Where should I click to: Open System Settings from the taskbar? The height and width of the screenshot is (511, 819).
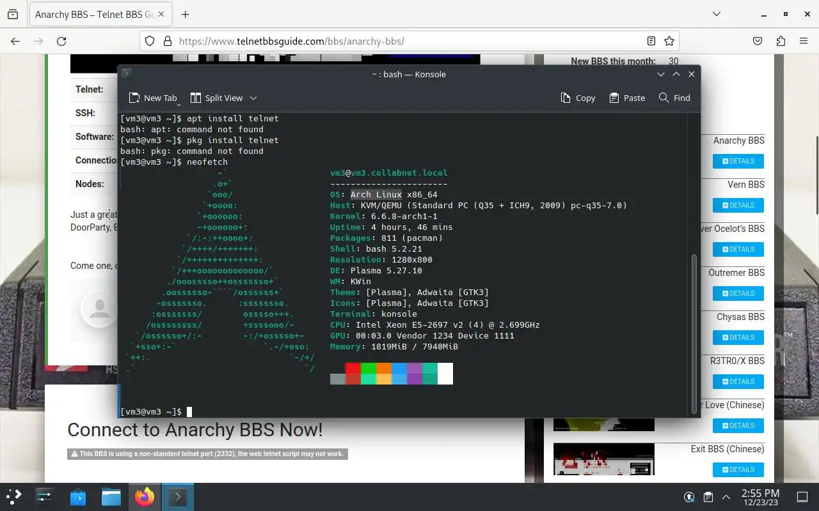45,497
